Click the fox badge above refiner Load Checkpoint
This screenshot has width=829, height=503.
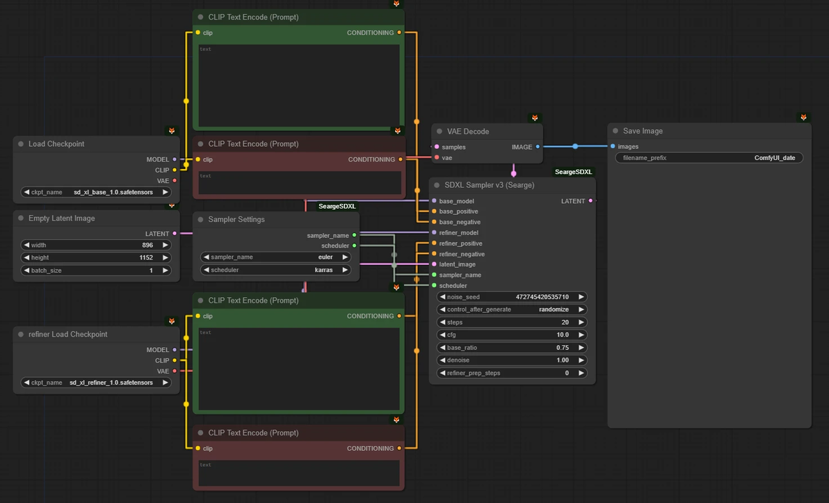pos(172,321)
